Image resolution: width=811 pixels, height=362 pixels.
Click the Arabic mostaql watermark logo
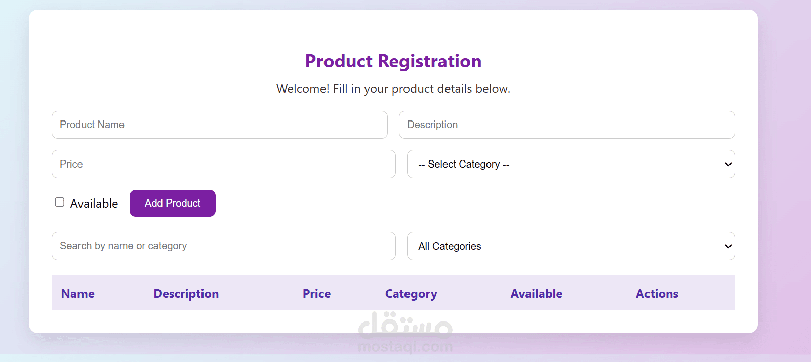[405, 326]
